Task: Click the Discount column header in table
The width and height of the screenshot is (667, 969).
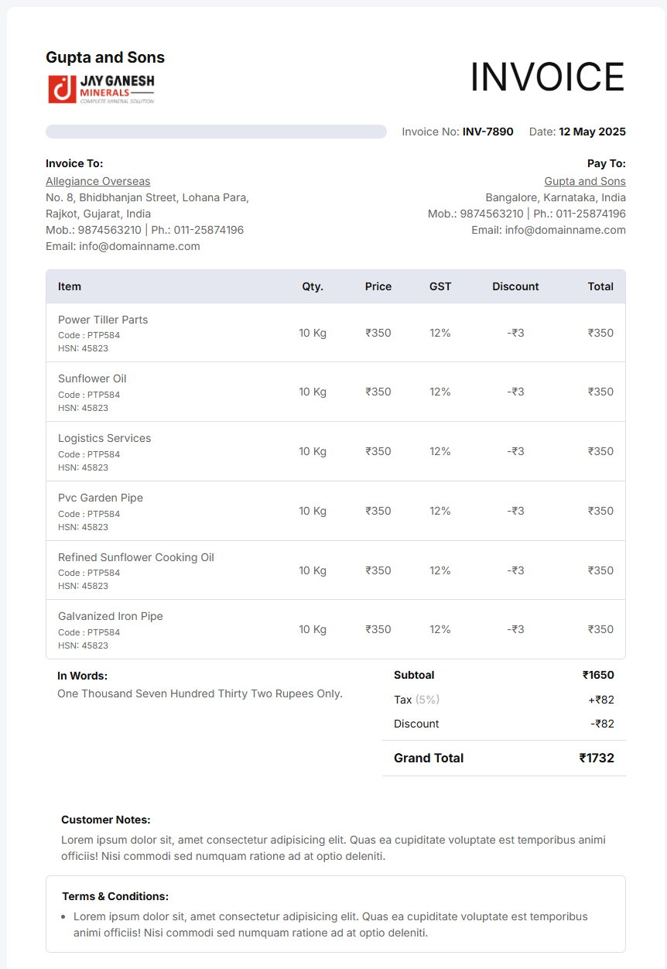Action: (515, 286)
